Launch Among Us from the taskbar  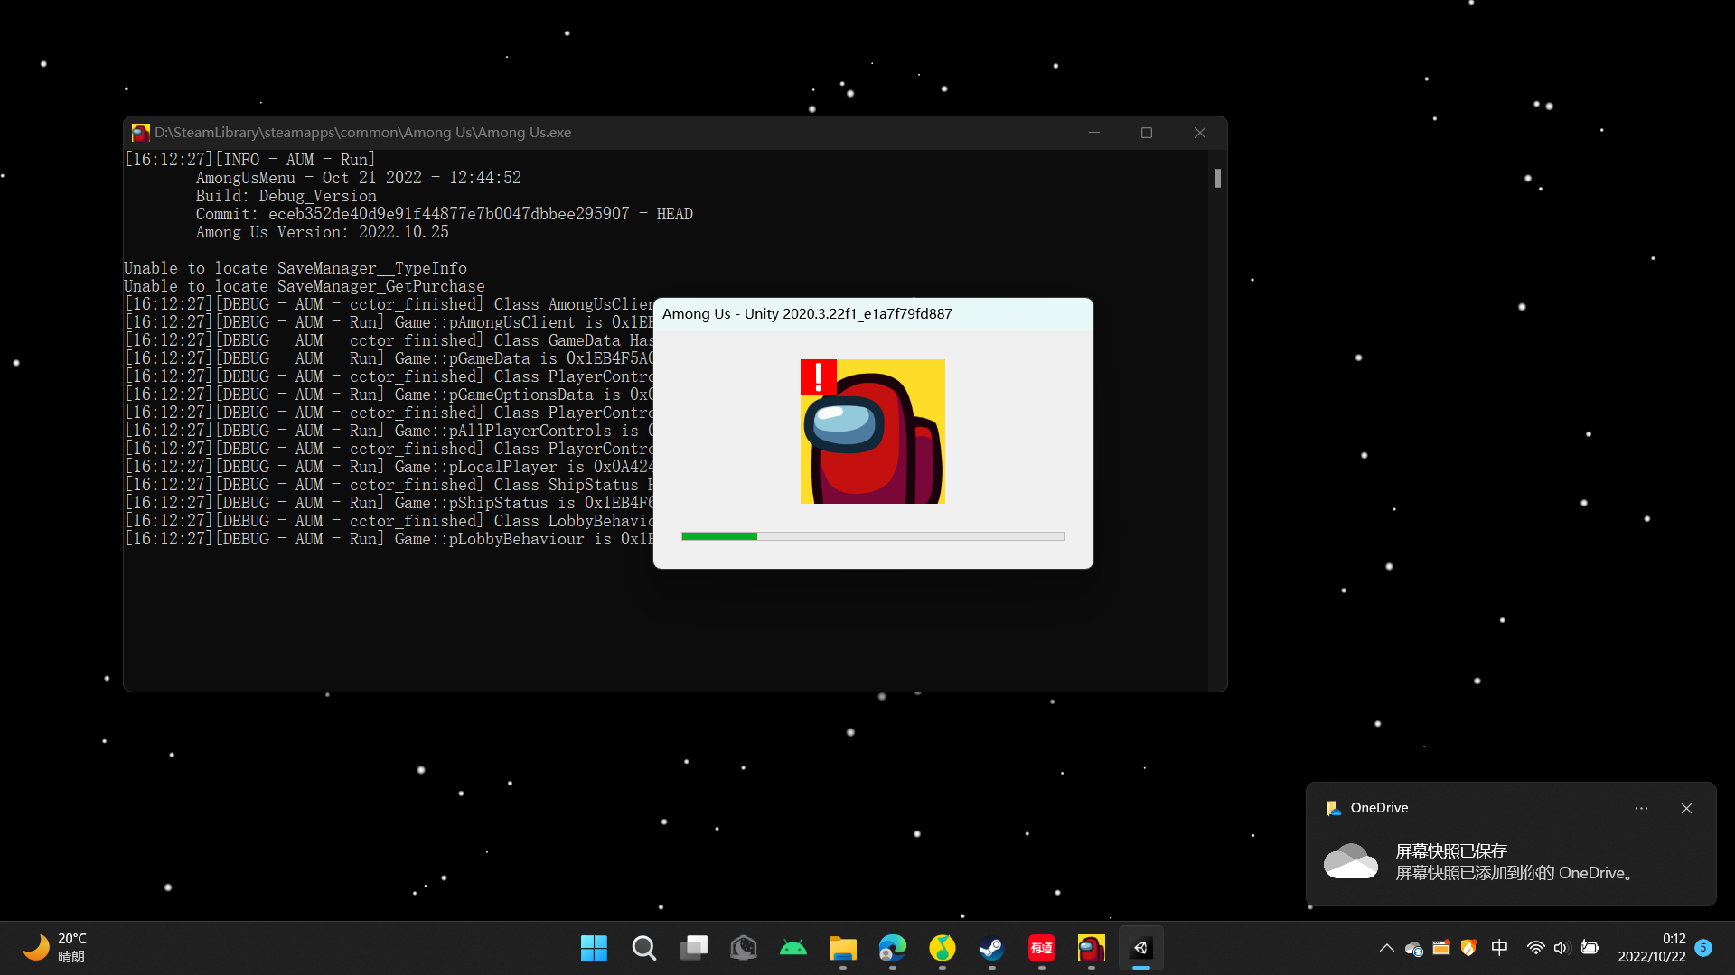coord(1091,948)
